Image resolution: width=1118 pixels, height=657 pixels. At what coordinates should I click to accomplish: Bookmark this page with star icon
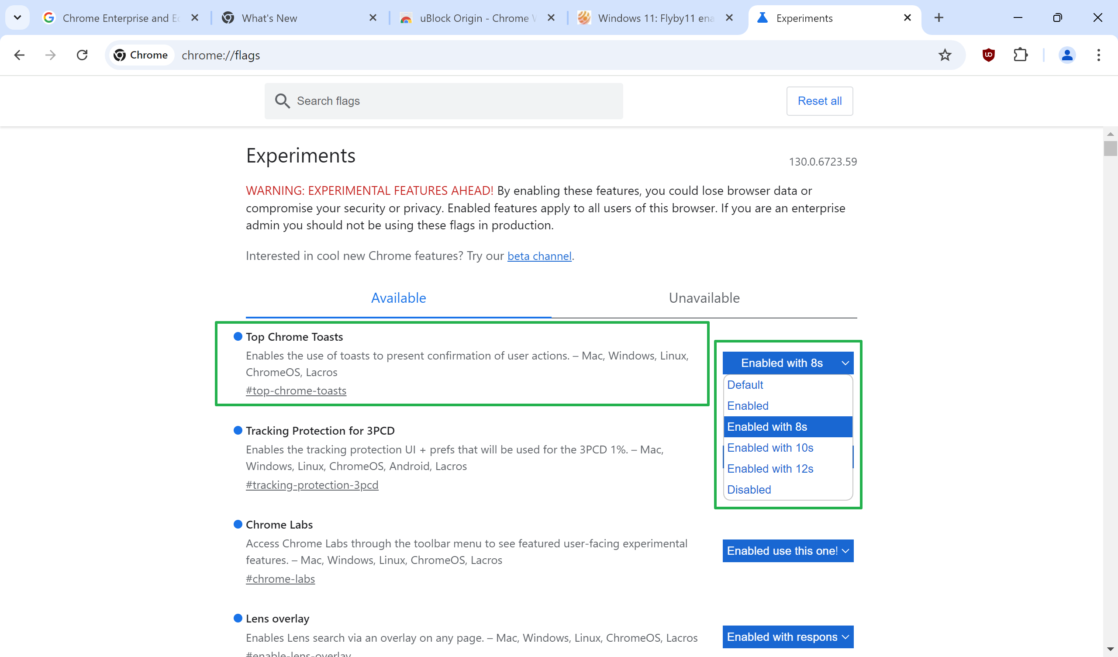(x=945, y=55)
